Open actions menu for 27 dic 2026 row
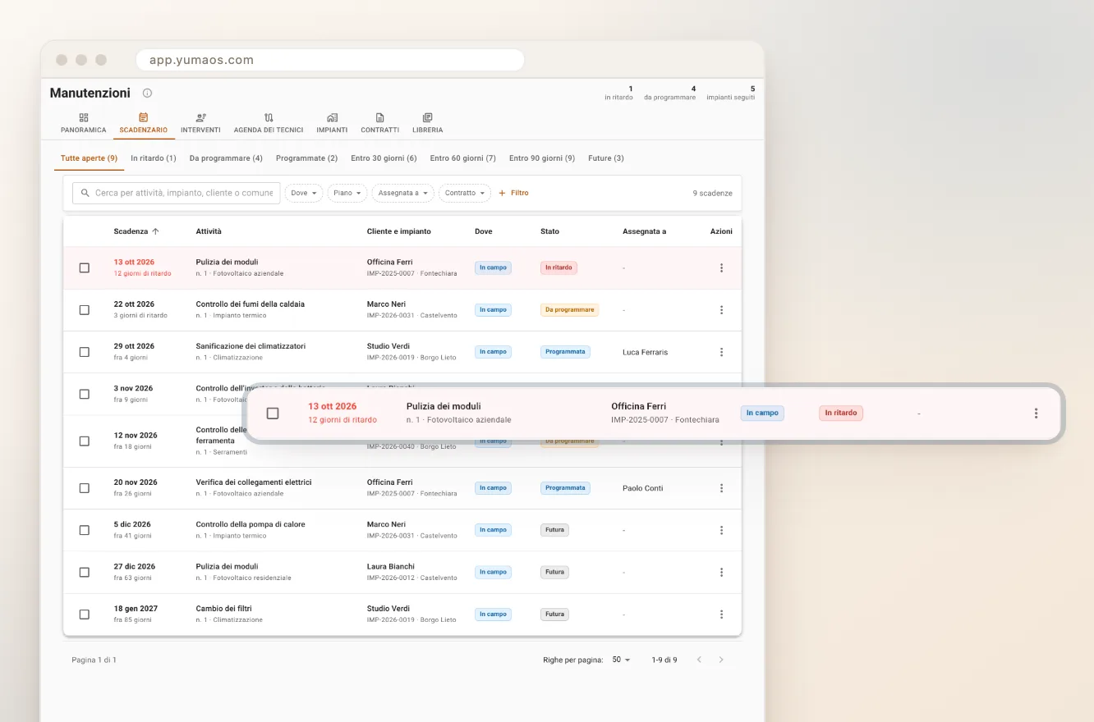The width and height of the screenshot is (1094, 722). click(721, 572)
